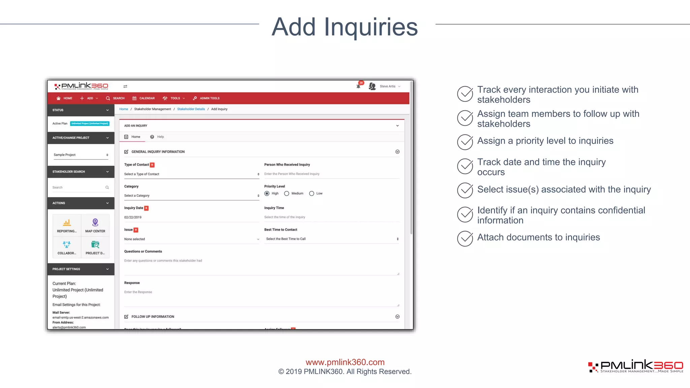The height and width of the screenshot is (388, 690).
Task: Click the Steve Artis user avatar
Action: (372, 86)
